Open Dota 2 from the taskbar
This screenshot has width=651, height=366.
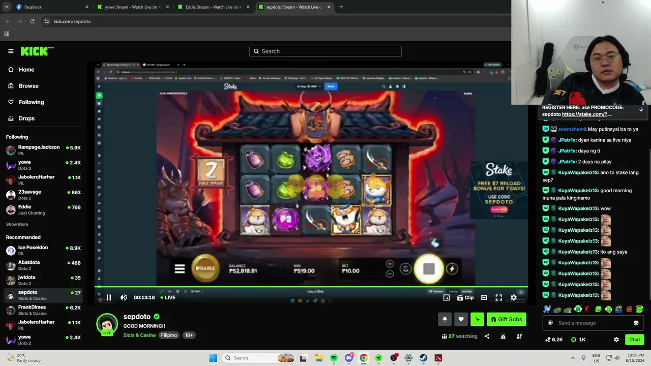438,358
